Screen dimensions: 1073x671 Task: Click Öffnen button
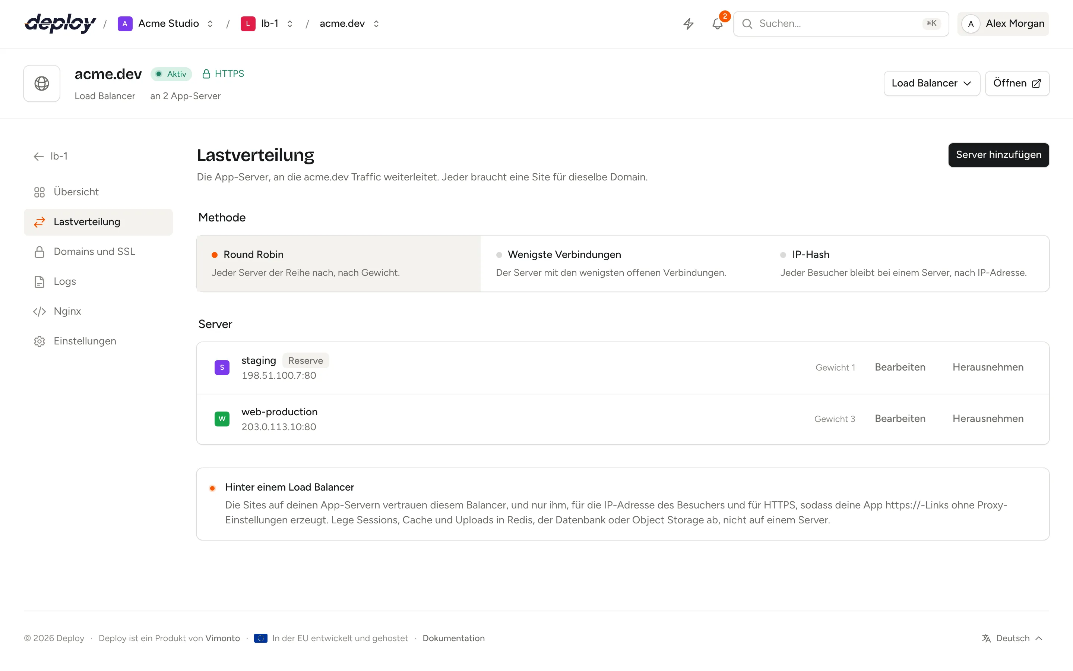pyautogui.click(x=1017, y=84)
